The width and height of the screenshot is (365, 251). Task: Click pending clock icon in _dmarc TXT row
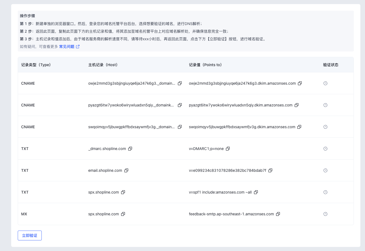pyautogui.click(x=325, y=149)
